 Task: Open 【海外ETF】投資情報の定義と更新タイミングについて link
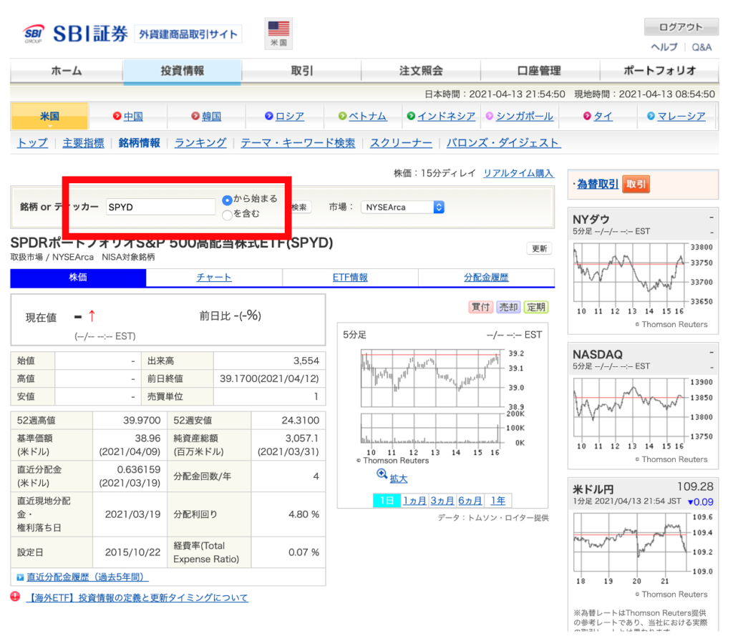[137, 597]
